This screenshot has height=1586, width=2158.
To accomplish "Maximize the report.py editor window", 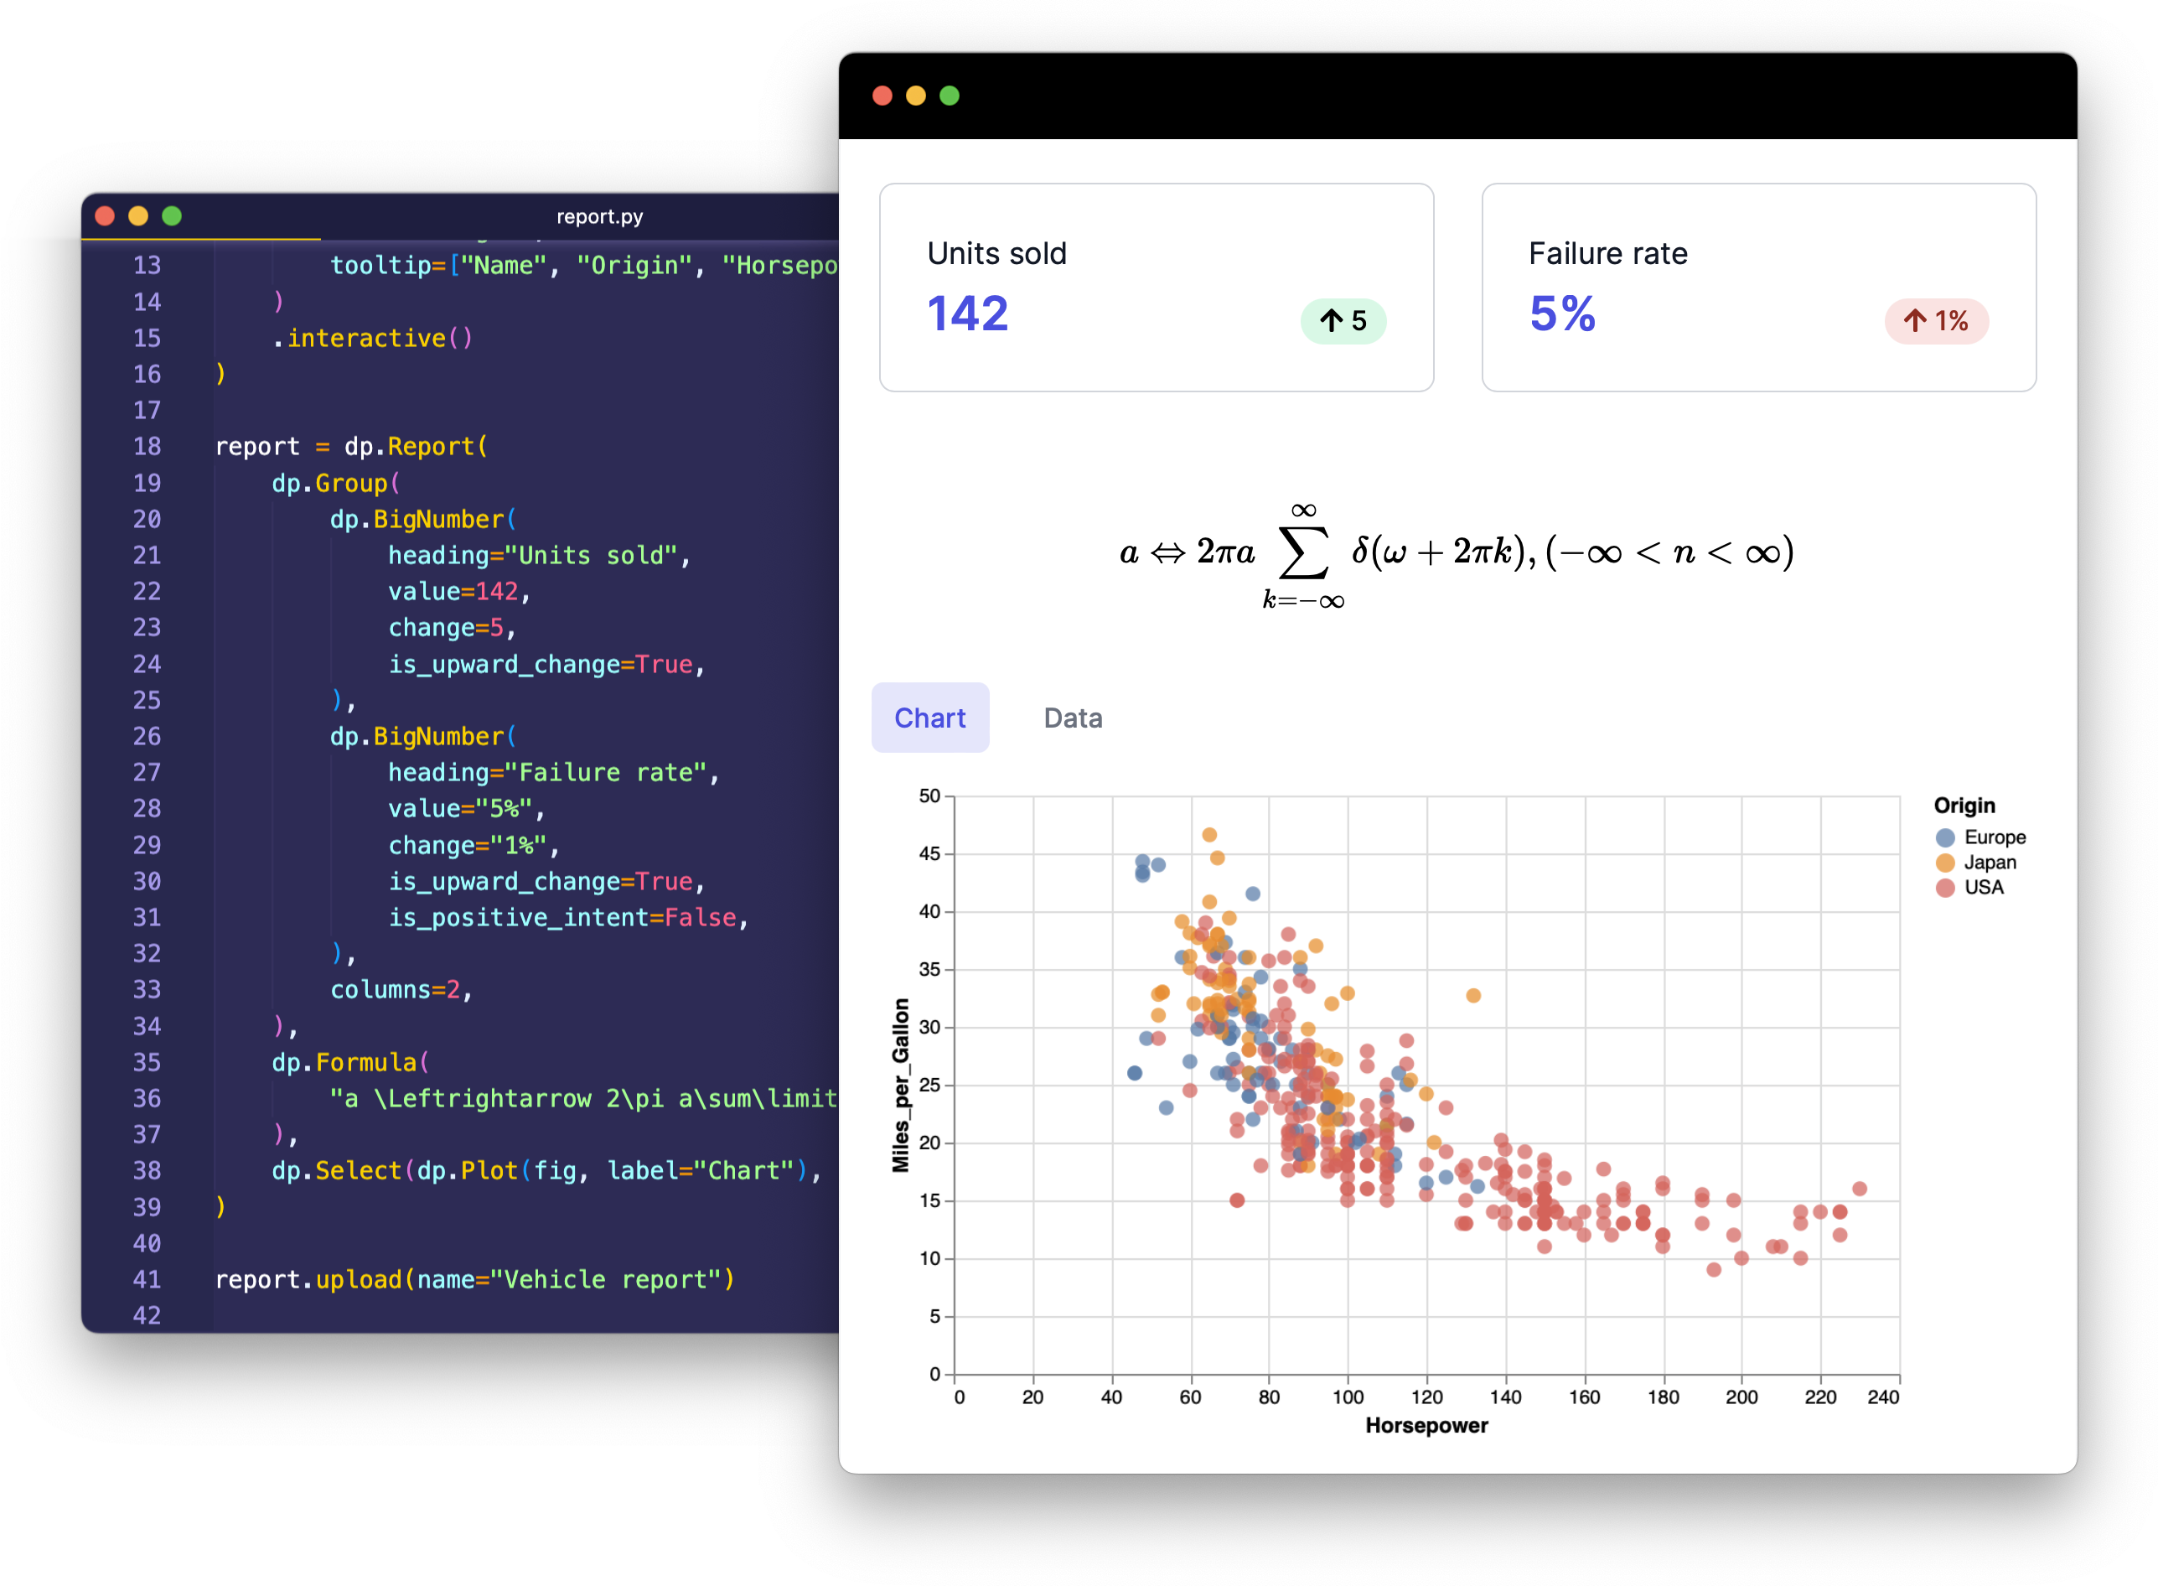I will pyautogui.click(x=172, y=216).
